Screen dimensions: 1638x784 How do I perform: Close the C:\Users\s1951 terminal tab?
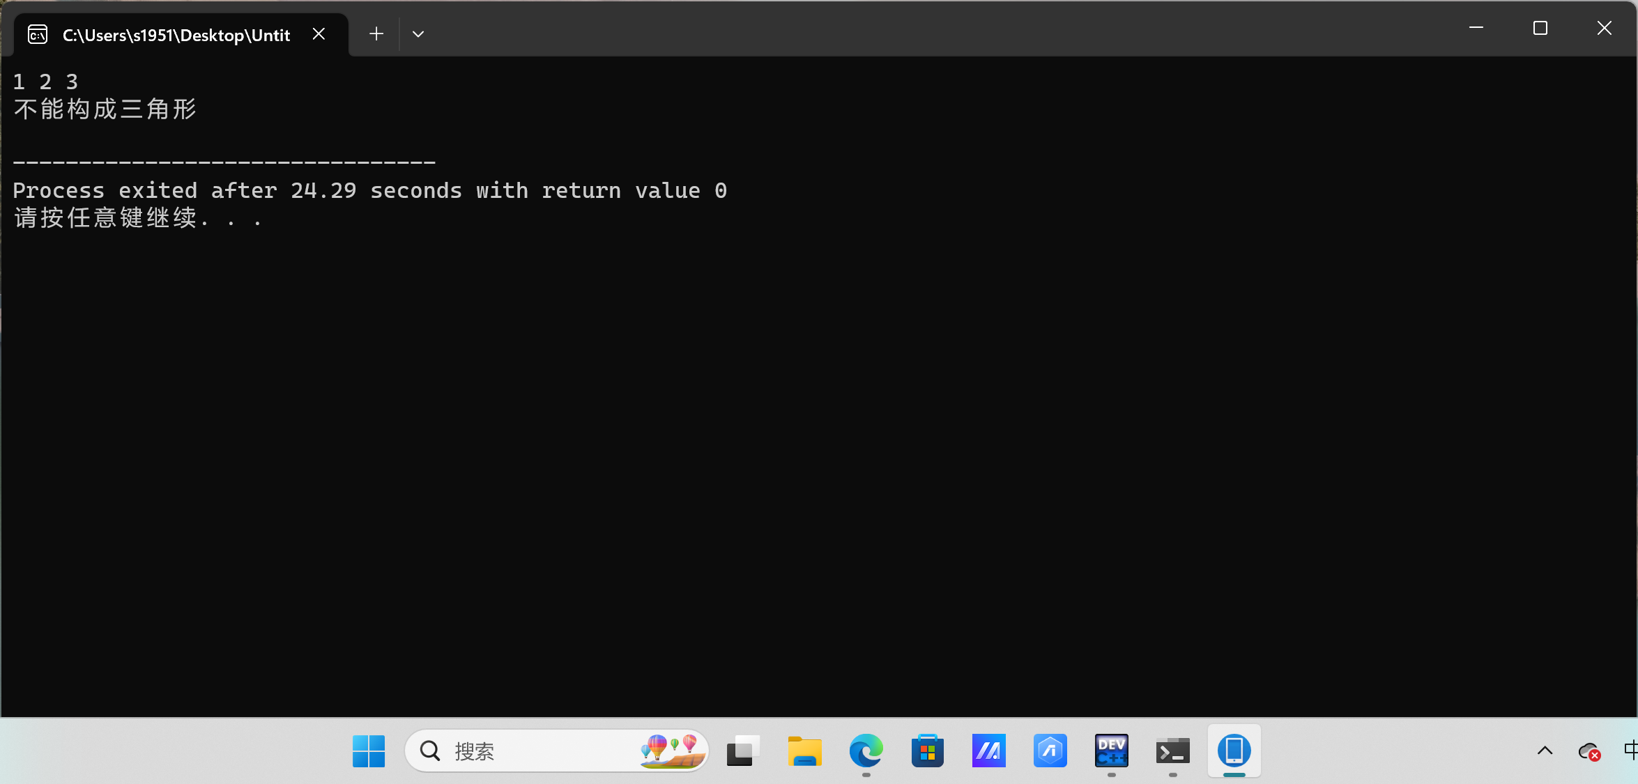click(x=319, y=33)
